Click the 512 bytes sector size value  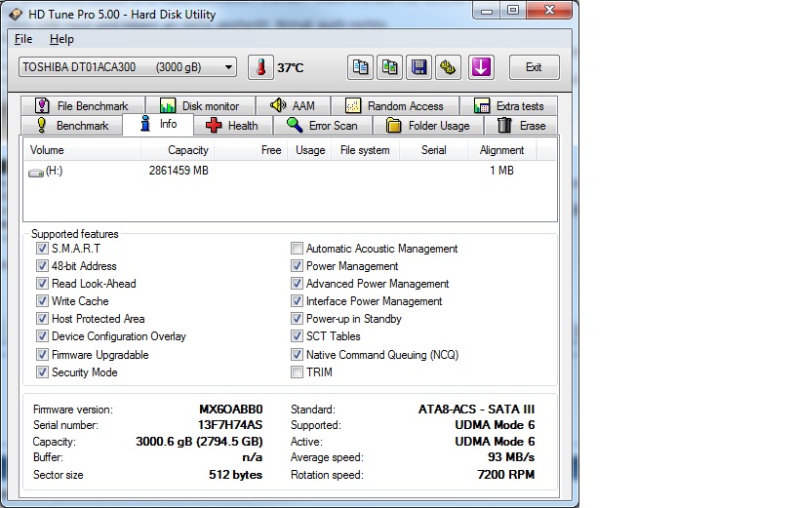[x=235, y=475]
